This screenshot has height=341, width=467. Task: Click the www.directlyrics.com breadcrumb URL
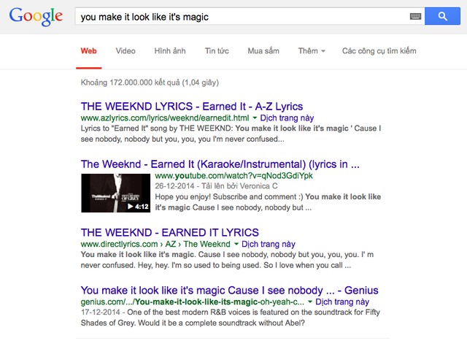[155, 244]
